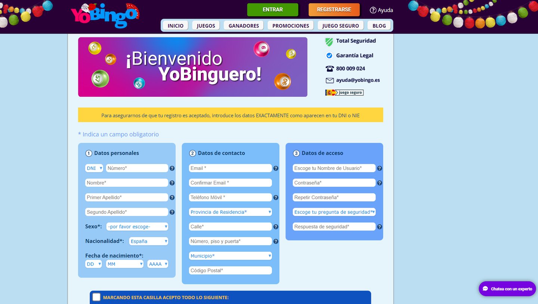The image size is (538, 304).
Task: Open the MM month of birth dropdown
Action: [125, 264]
